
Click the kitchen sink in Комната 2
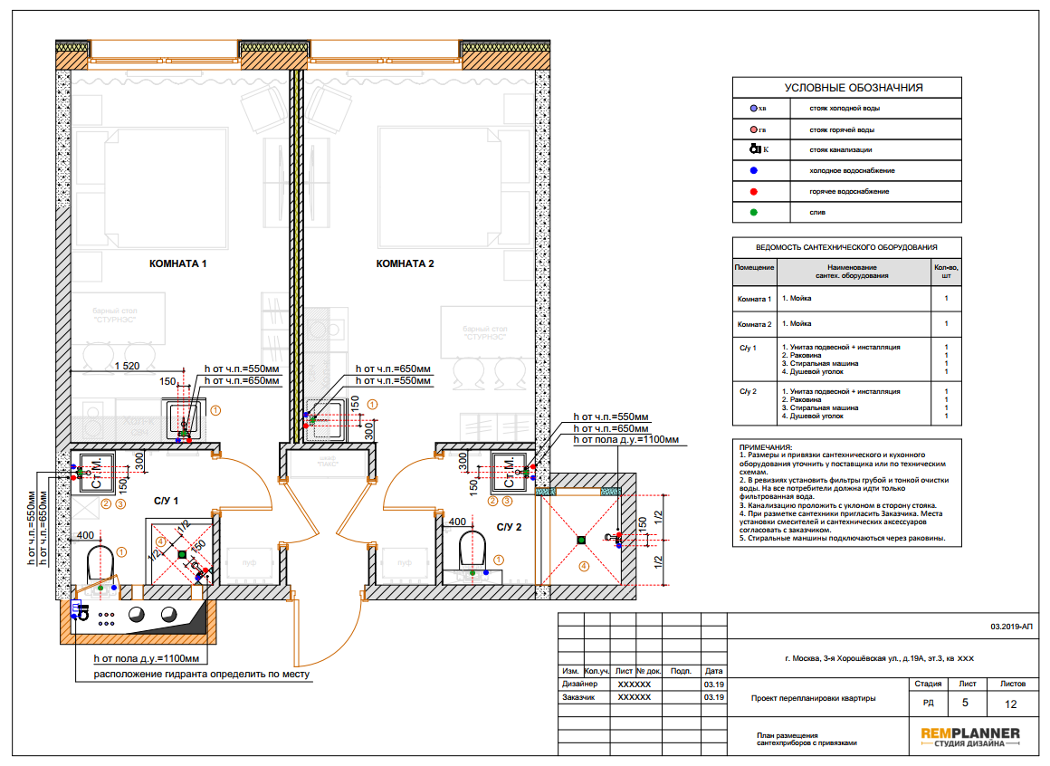click(x=326, y=420)
